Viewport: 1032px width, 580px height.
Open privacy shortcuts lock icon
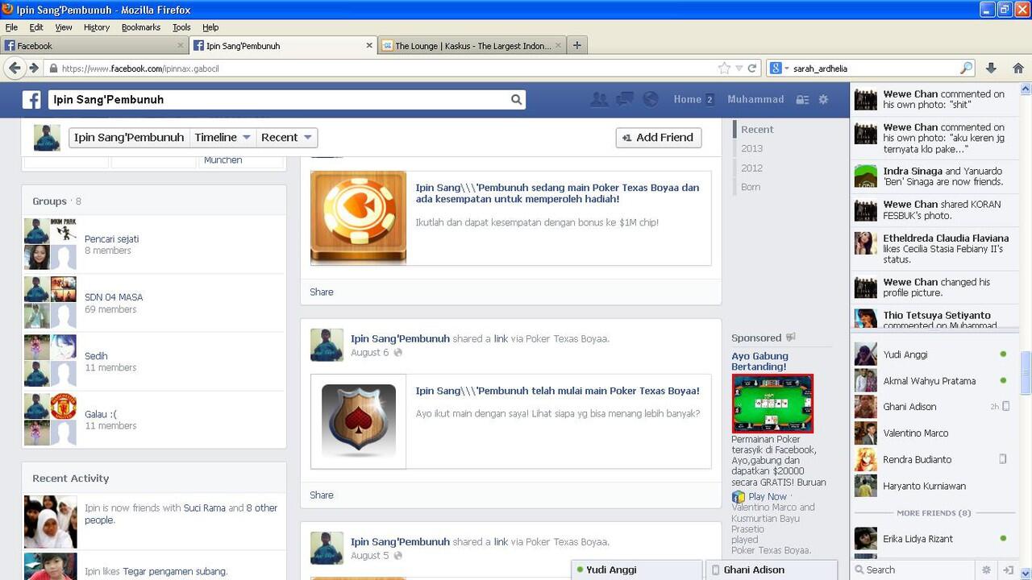pos(802,100)
